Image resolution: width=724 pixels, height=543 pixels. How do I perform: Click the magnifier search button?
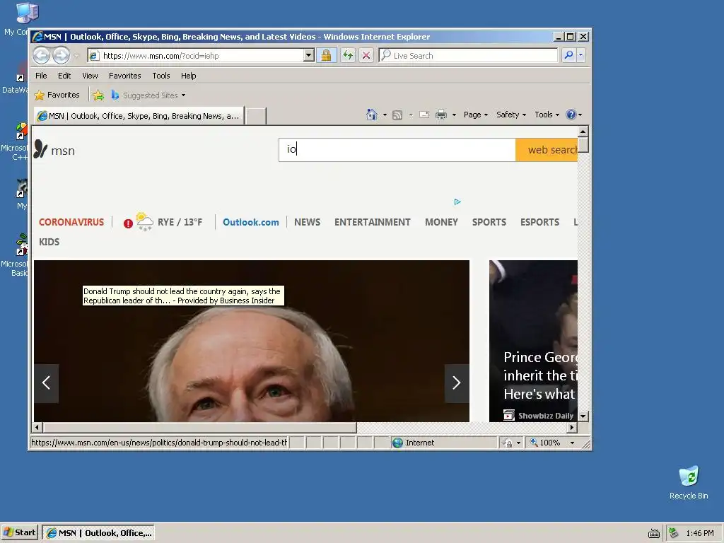click(568, 55)
